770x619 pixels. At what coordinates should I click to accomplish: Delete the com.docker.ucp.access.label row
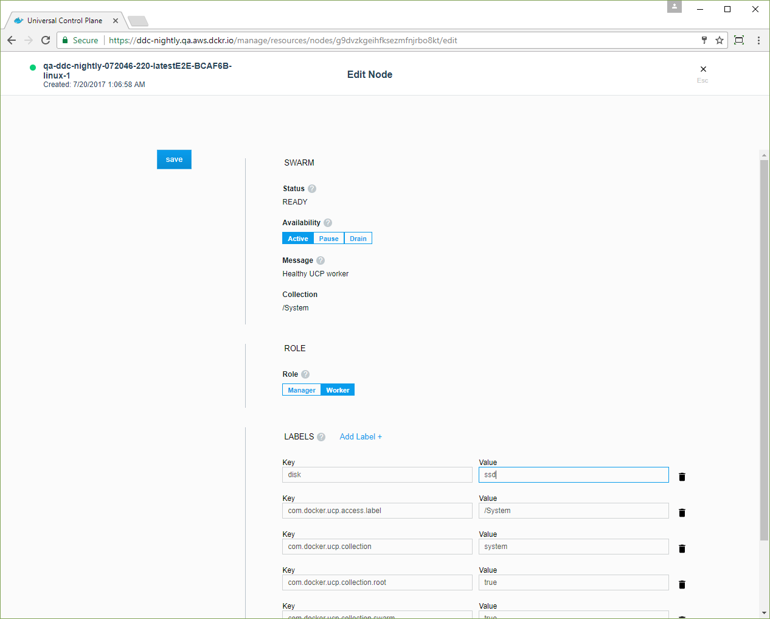(x=682, y=512)
